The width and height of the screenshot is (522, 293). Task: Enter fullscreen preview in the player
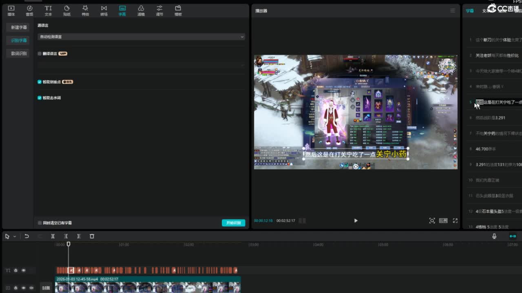455,221
